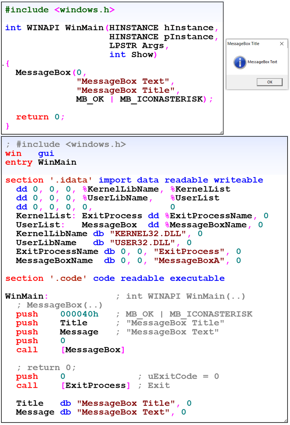The width and height of the screenshot is (290, 425).
Task: Click "KernelList: ExitProcess dd %ExitProcessName" line
Action: point(142,216)
